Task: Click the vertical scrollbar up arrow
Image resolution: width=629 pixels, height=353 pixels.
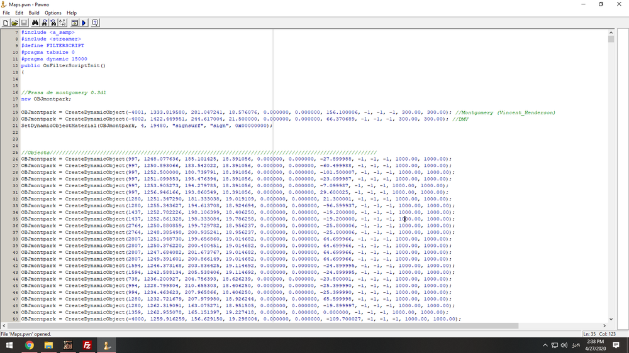Action: (611, 33)
